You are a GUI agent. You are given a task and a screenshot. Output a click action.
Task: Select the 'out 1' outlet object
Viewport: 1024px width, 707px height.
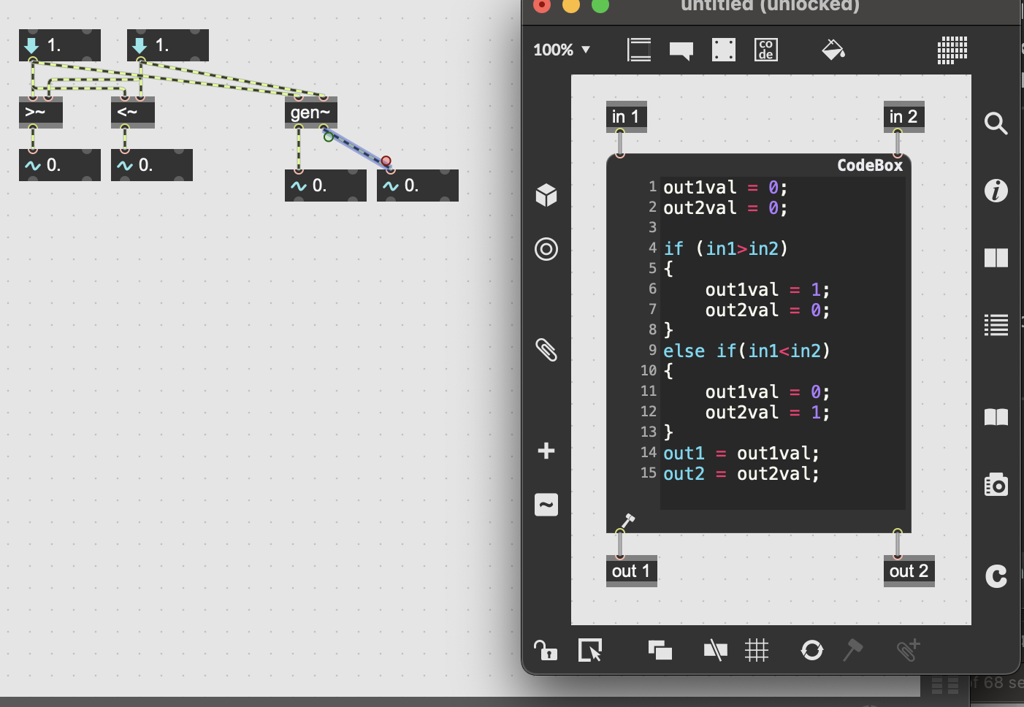click(631, 571)
